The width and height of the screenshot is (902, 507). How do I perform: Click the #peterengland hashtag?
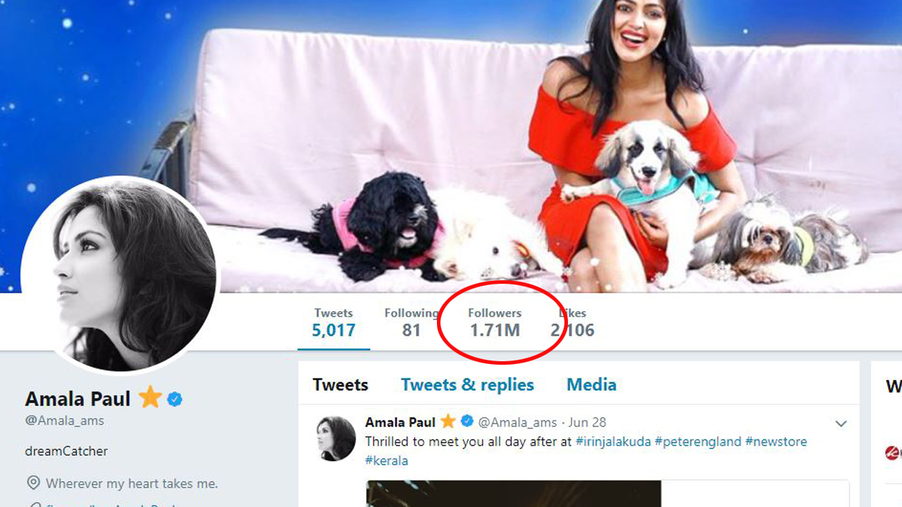(x=698, y=442)
